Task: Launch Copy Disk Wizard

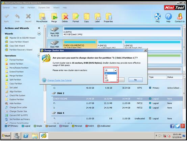Action: tap(17, 46)
